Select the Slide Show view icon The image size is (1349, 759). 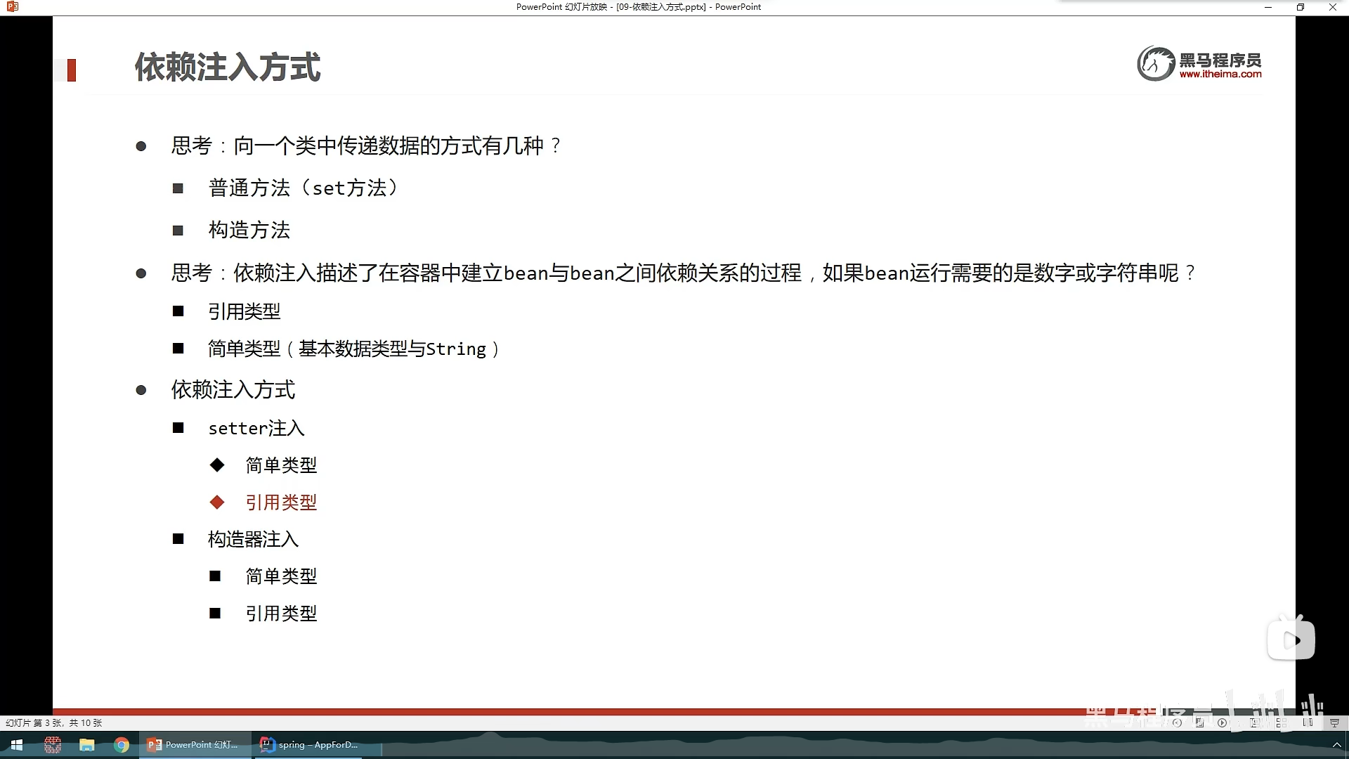point(1334,722)
